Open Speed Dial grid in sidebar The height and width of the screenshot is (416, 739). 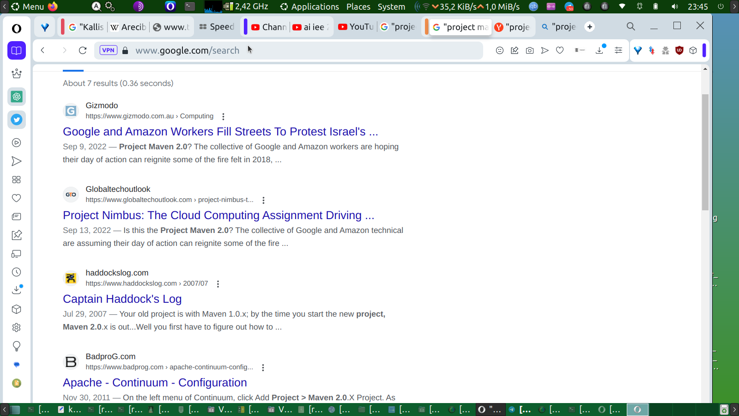[x=17, y=180]
